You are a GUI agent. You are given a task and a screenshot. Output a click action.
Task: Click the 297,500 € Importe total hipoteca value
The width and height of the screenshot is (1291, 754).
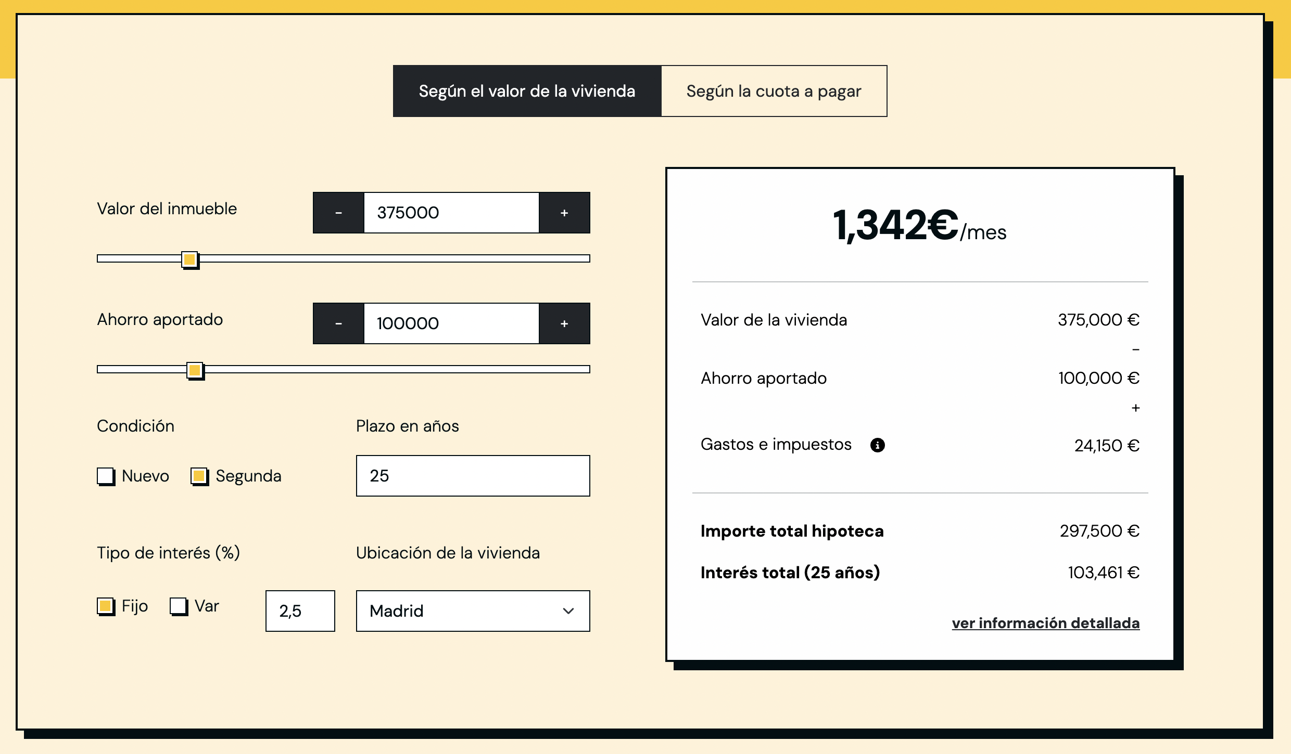click(1099, 531)
